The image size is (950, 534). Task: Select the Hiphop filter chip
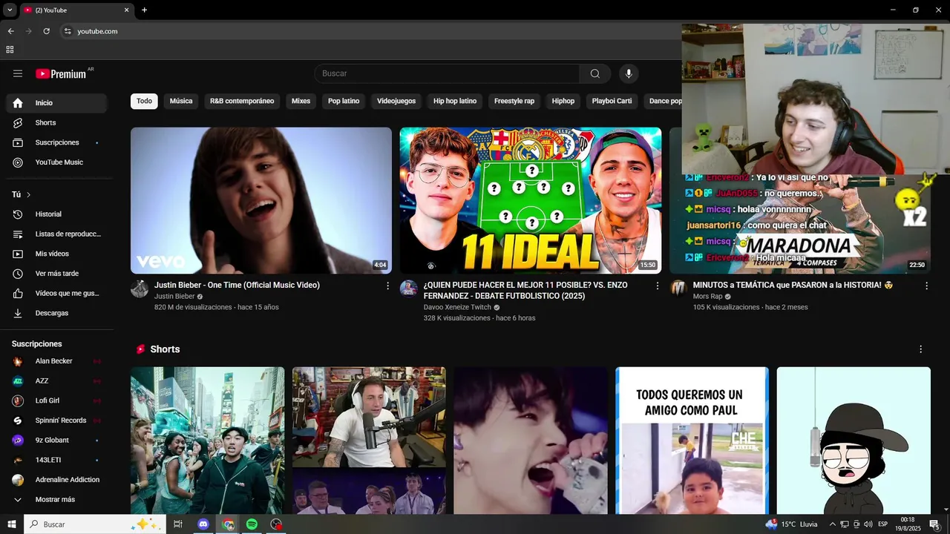[563, 101]
